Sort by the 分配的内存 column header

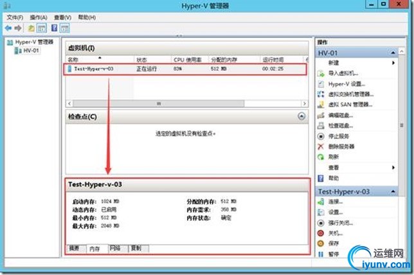point(234,60)
